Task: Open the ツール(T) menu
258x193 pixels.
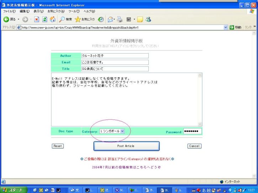Action: 74,11
